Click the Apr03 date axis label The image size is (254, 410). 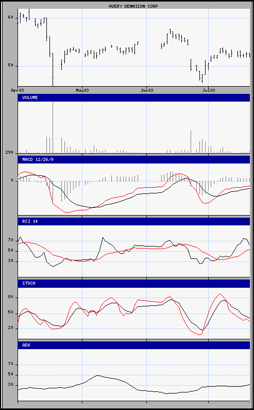pos(18,90)
